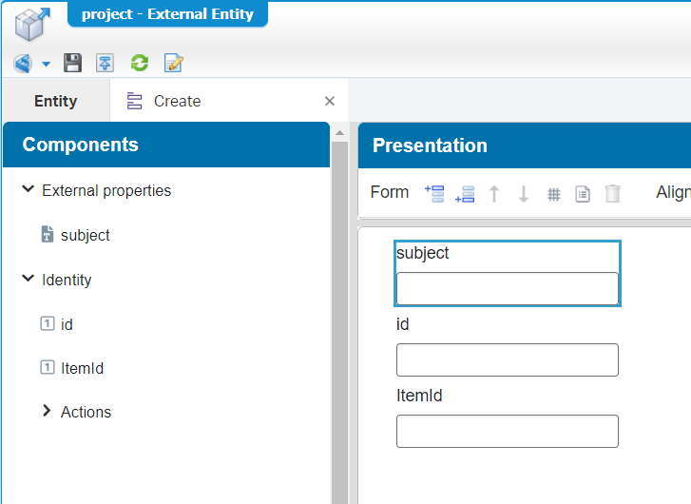
Task: Click the green Refresh icon
Action: coord(140,64)
